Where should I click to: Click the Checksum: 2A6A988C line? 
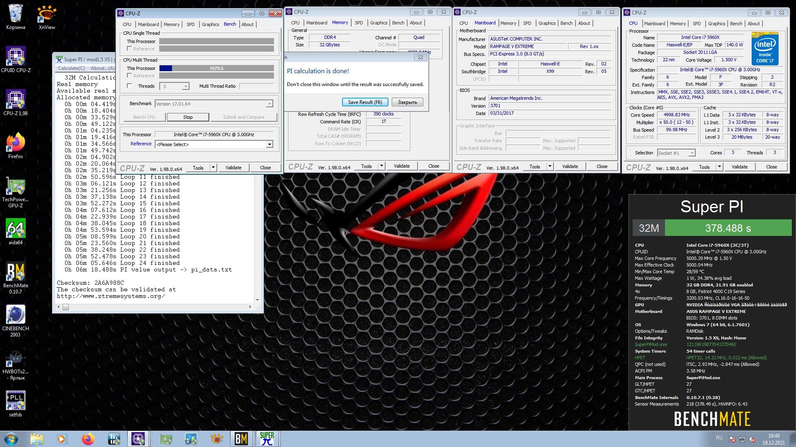click(90, 283)
